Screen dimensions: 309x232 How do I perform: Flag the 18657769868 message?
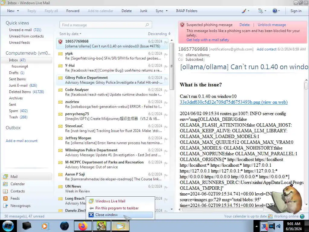tap(166, 42)
